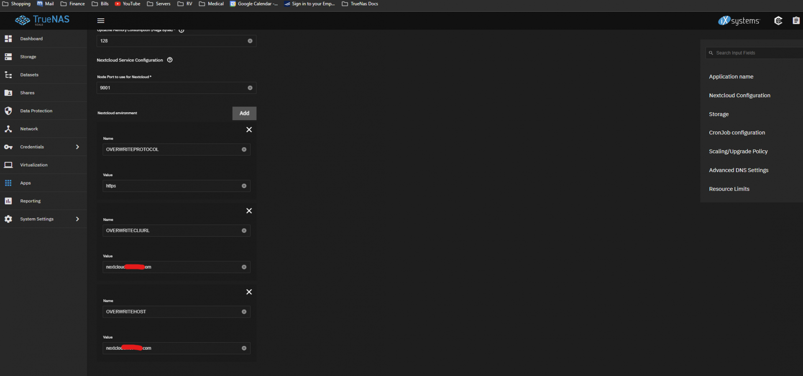Edit the Opcache memory 128 field
Viewport: 803px width, 376px height.
click(x=176, y=41)
